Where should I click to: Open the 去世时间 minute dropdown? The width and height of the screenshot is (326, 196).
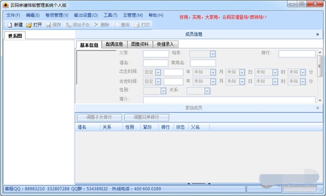pyautogui.click(x=303, y=82)
